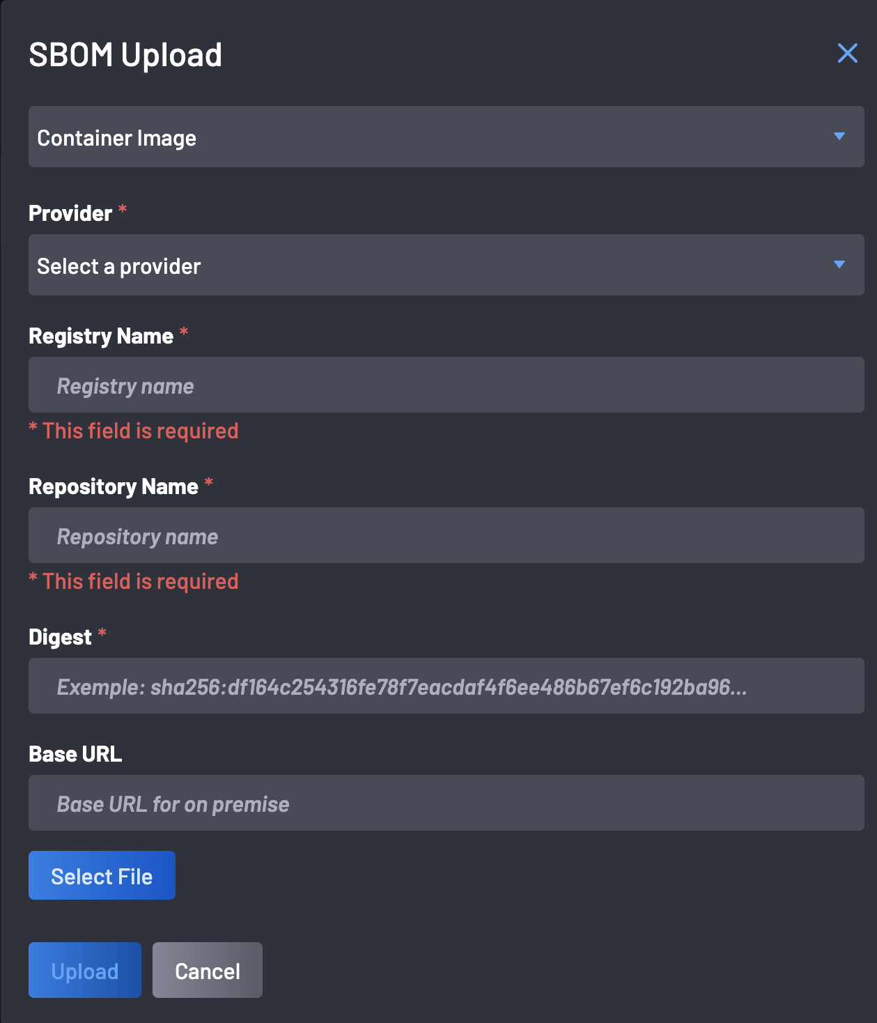Screen dimensions: 877x1023
Task: Click the Registry Name label
Action: [101, 336]
